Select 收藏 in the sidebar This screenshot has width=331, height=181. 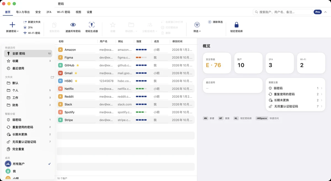coord(28,61)
